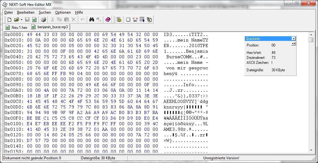
Task: Click the last toolbar icon with overlapping pages
Action: click(150, 20)
